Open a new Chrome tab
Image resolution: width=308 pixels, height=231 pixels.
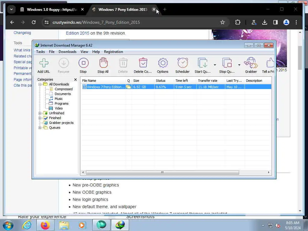pos(165,9)
